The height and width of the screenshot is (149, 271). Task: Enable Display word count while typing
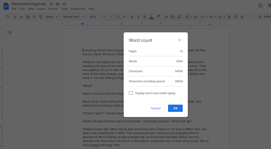tap(131, 93)
